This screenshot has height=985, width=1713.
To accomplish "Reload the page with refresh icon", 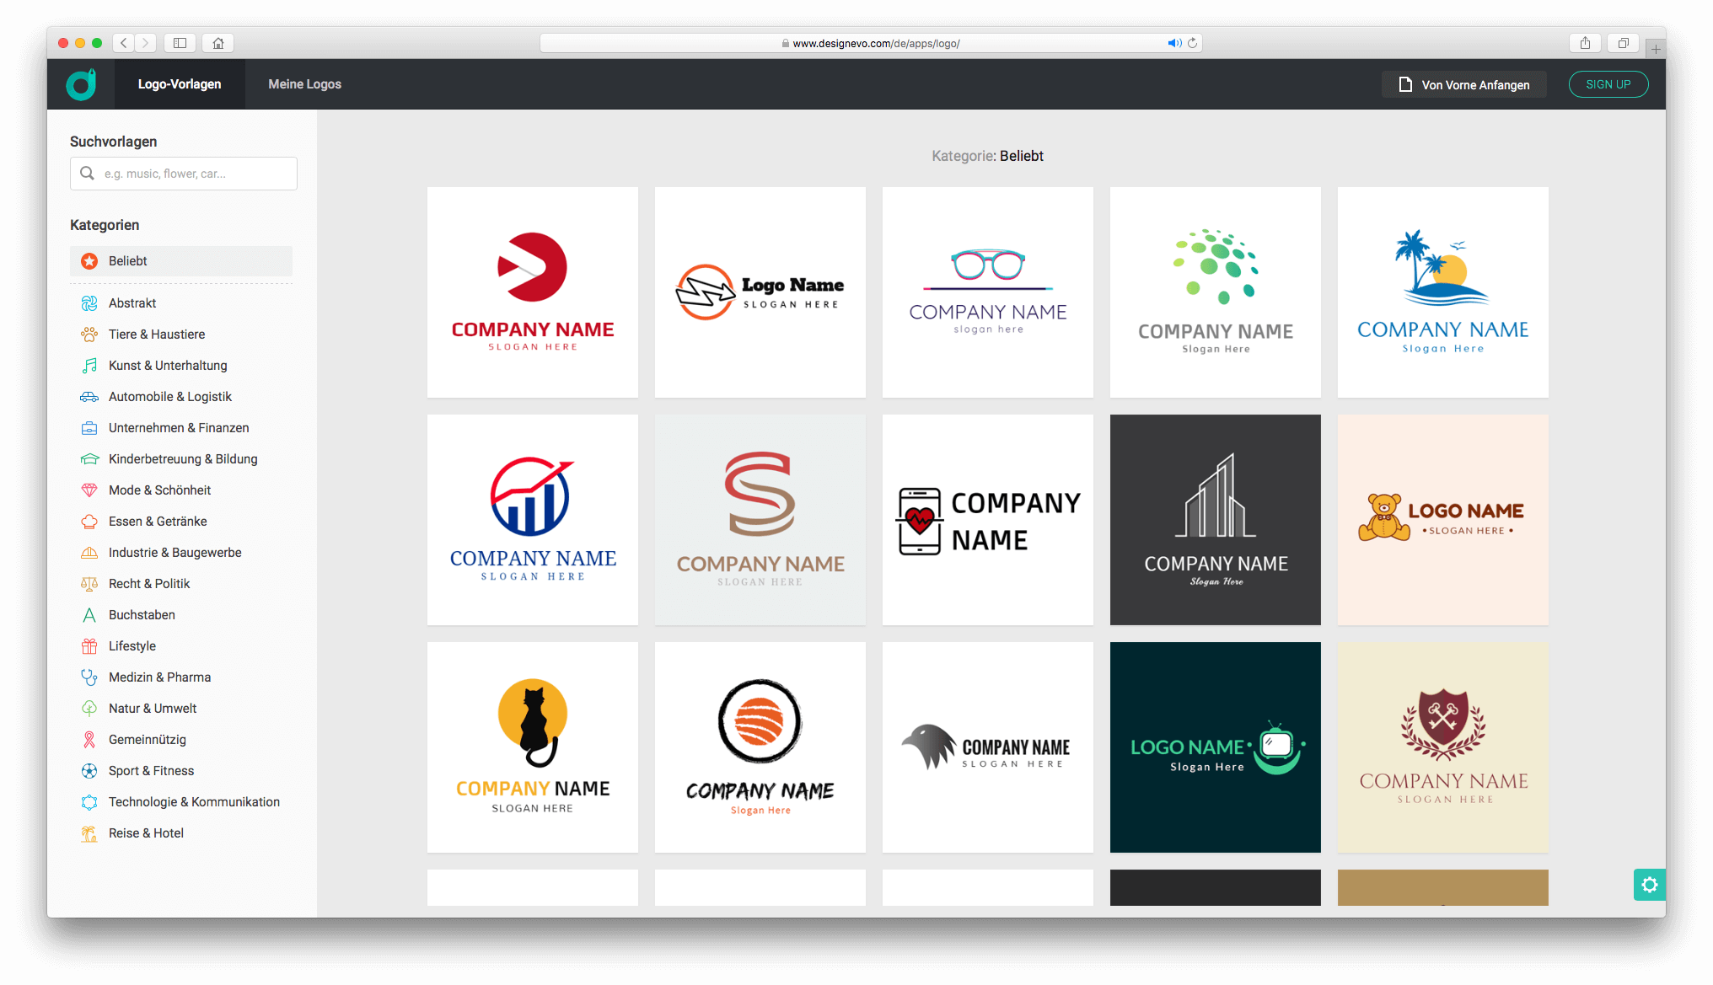I will (x=1192, y=43).
